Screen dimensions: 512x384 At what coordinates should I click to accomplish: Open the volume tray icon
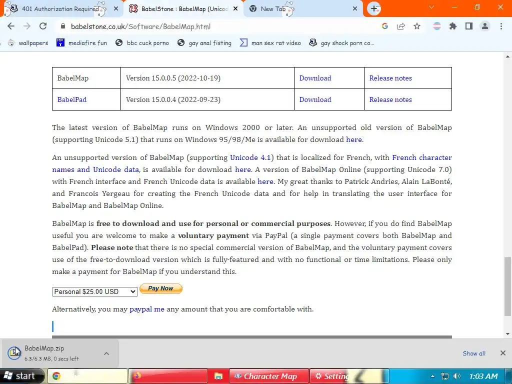pyautogui.click(x=457, y=376)
